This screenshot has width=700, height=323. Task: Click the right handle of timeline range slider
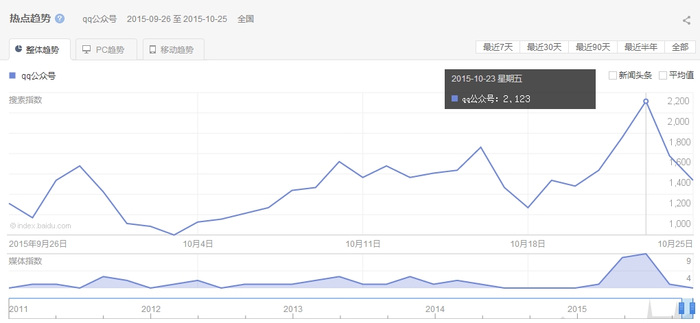pyautogui.click(x=692, y=308)
